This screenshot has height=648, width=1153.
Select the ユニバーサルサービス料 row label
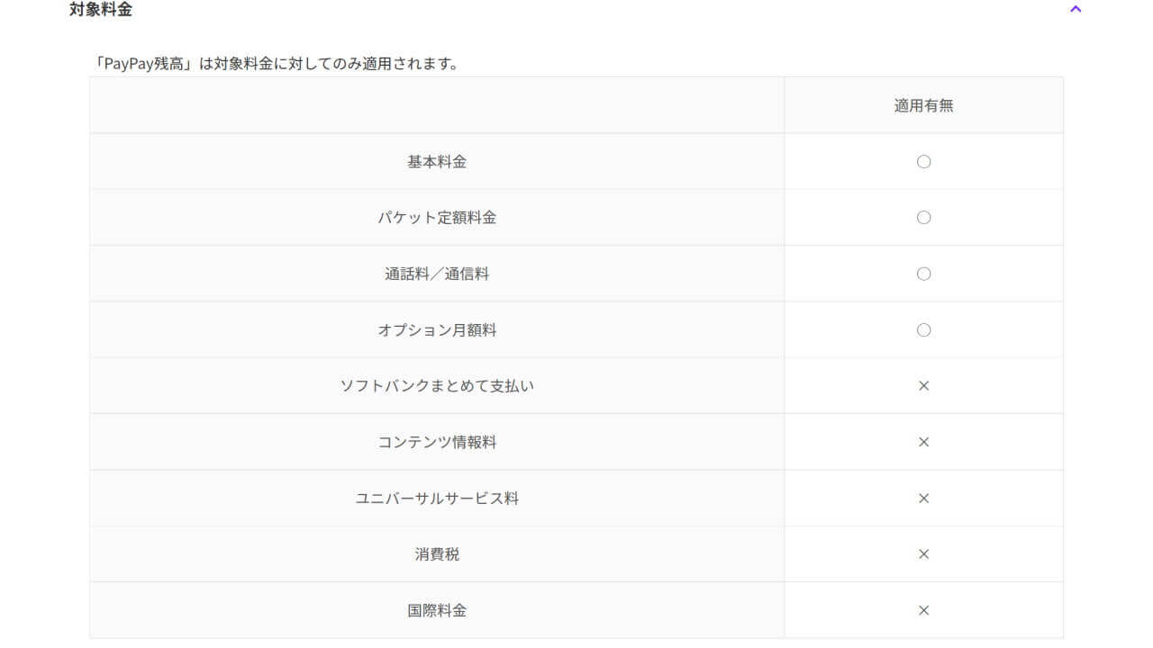tap(437, 498)
